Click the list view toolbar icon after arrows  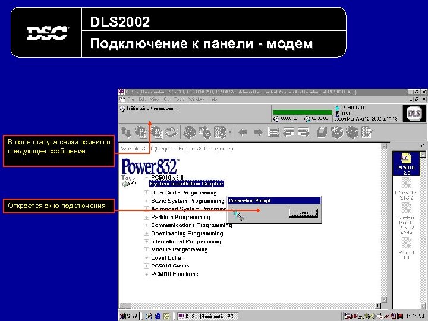(x=273, y=133)
